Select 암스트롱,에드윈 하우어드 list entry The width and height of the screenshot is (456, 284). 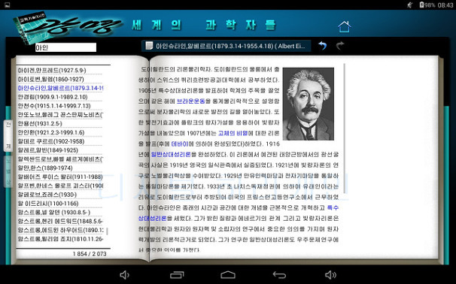[x=60, y=230]
